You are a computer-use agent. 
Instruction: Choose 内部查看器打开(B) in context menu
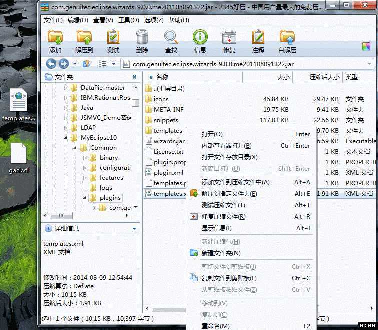point(252,146)
